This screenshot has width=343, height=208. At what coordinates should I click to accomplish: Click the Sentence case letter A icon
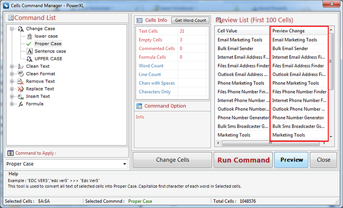point(30,51)
